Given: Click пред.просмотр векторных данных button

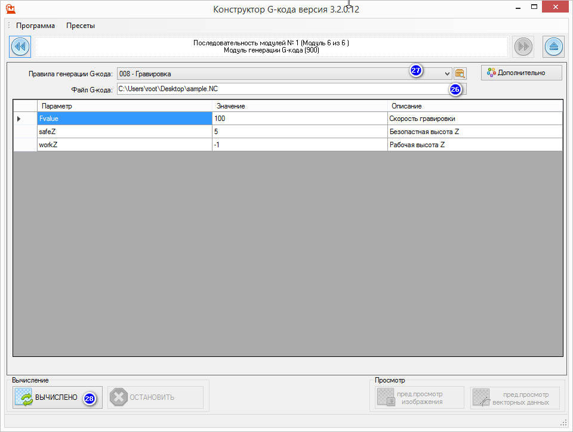Looking at the screenshot, I should 515,397.
